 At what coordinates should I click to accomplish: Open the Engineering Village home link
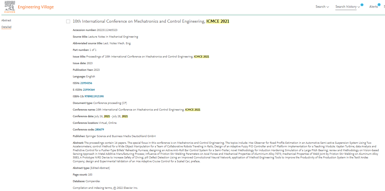[36, 7]
